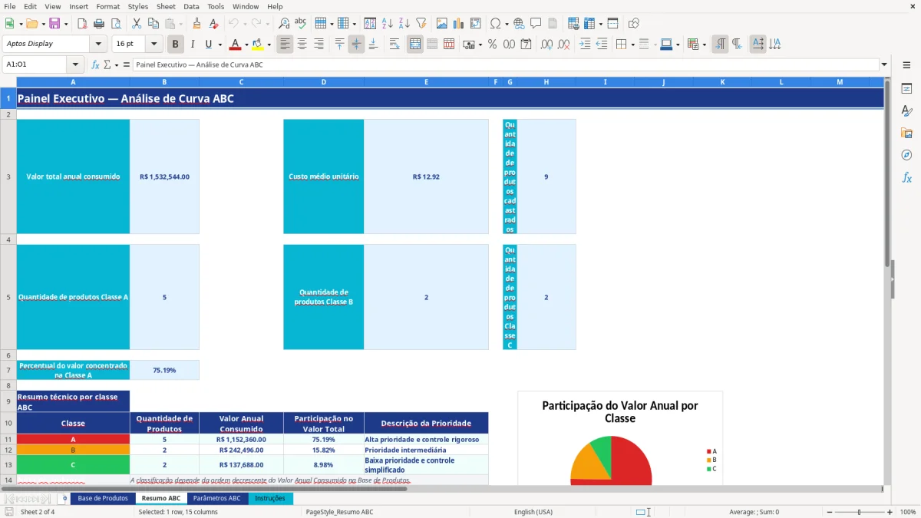
Task: Open the sidebar Properties panel
Action: [906, 89]
